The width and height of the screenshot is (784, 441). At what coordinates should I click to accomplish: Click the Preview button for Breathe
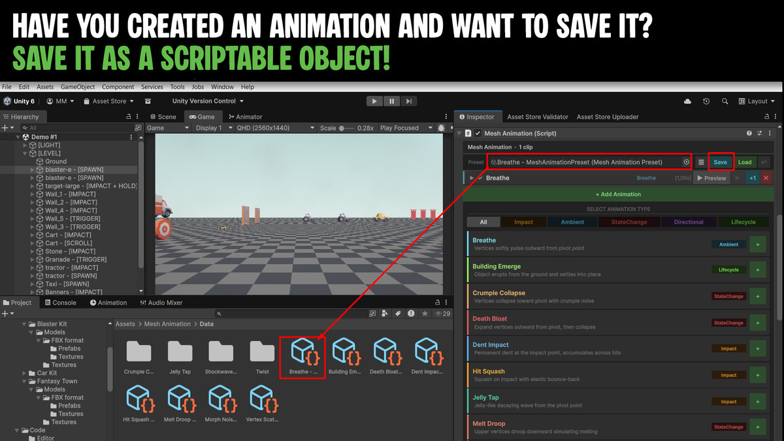(x=711, y=178)
